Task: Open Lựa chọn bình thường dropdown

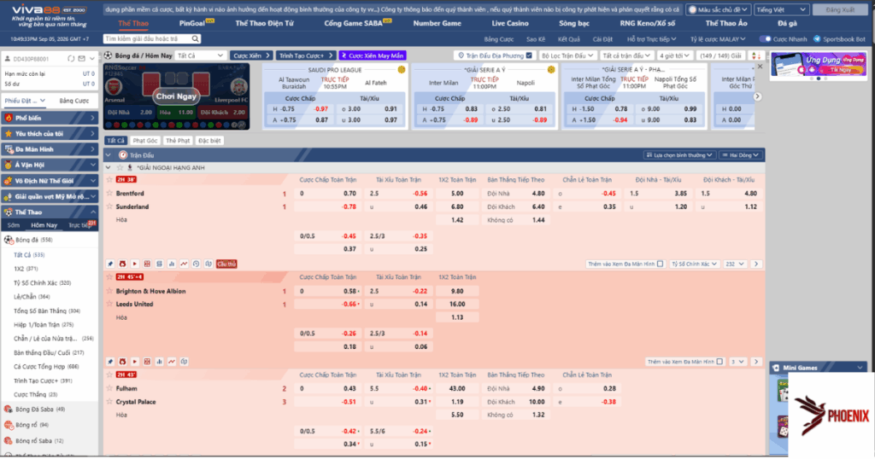Action: click(679, 155)
